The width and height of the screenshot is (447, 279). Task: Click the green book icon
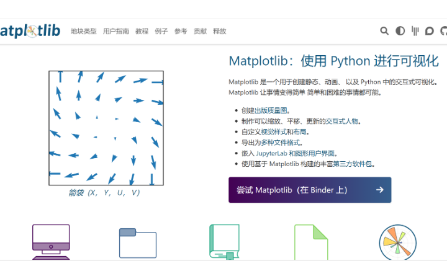coord(224,242)
